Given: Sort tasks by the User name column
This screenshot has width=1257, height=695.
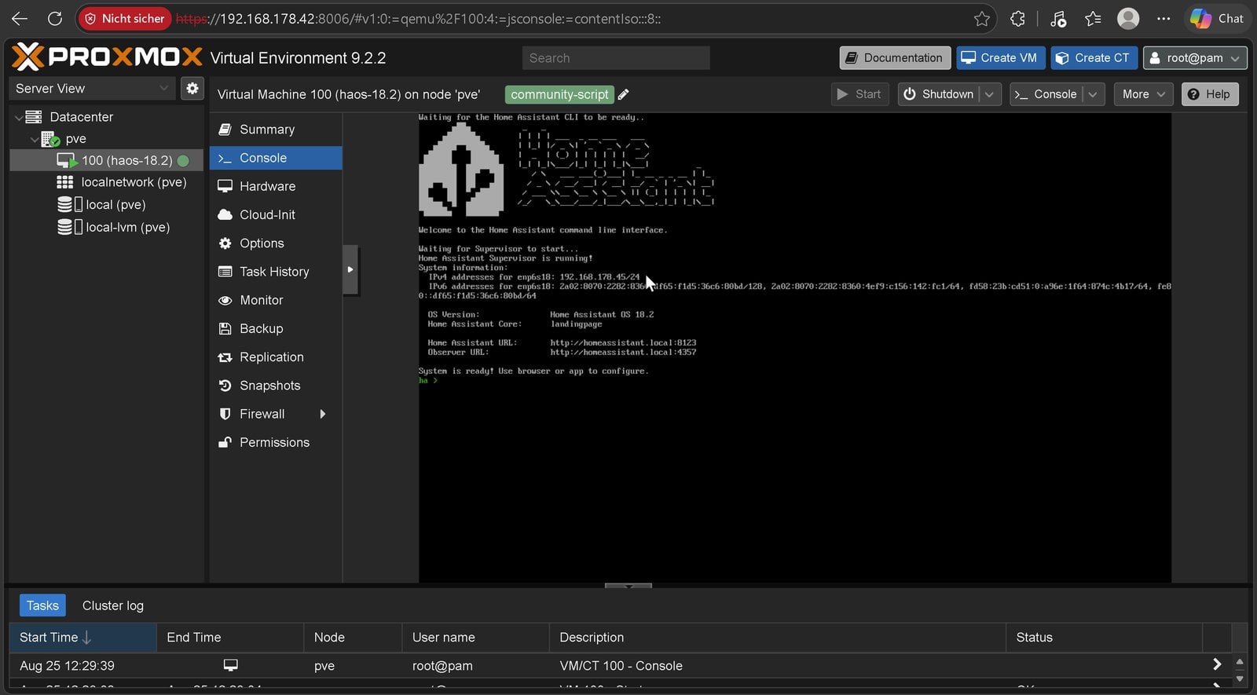Looking at the screenshot, I should 475,638.
